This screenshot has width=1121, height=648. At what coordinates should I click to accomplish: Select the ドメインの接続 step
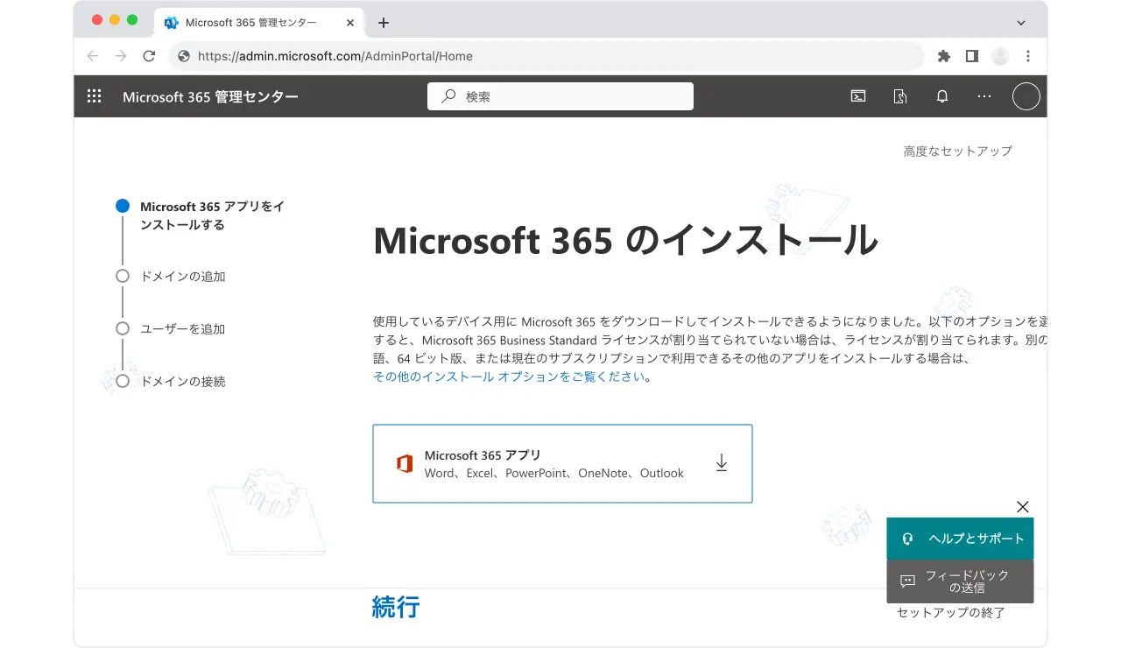tap(183, 382)
